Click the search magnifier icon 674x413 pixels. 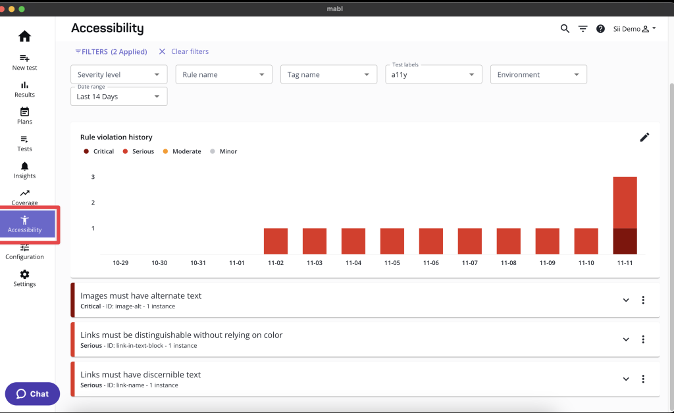(565, 29)
